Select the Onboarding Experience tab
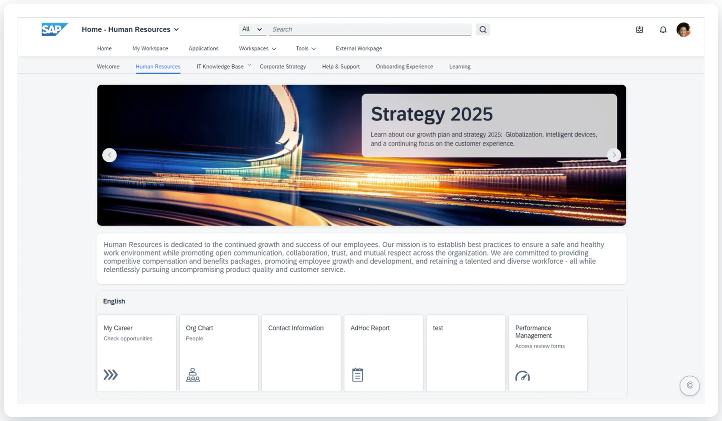Screen dimensions: 722x421 [404, 67]
